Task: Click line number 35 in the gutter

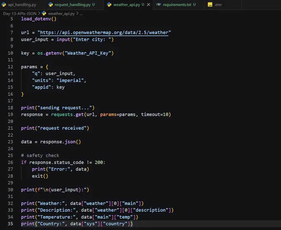Action: (x=10, y=224)
